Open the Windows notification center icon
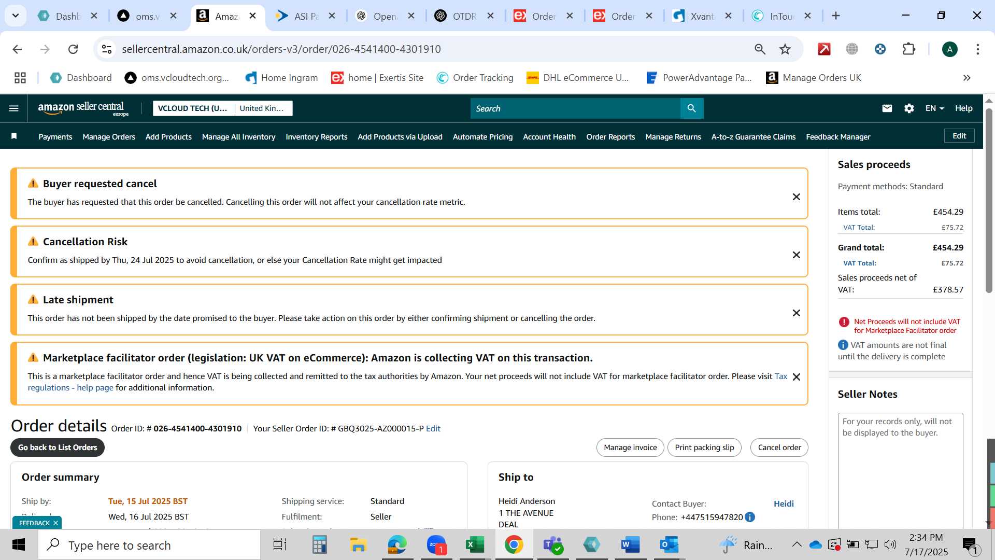This screenshot has width=995, height=560. 970,545
